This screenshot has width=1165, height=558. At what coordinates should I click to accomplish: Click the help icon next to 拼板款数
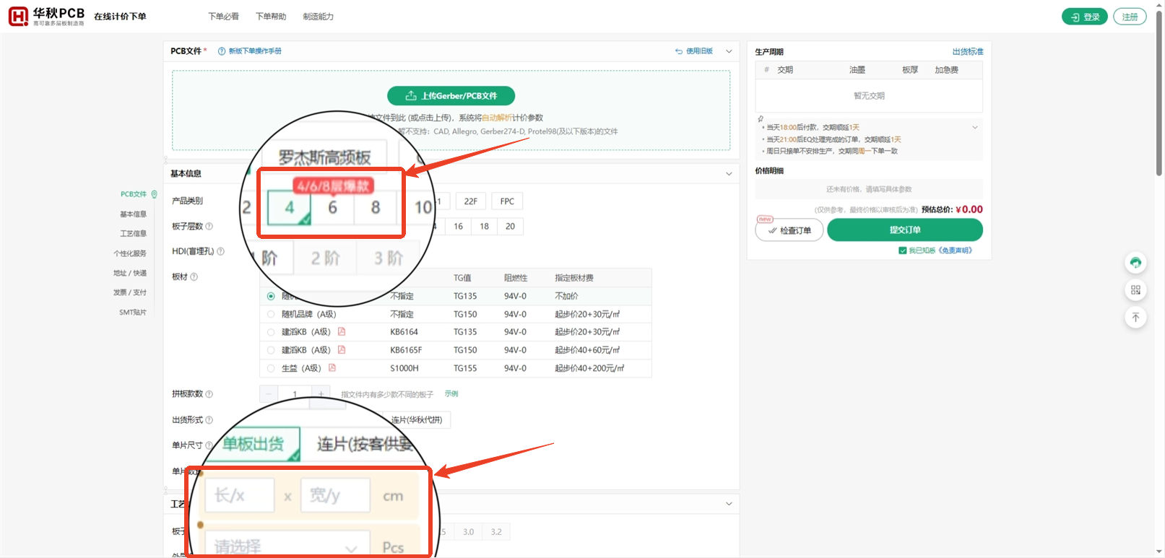coord(209,394)
